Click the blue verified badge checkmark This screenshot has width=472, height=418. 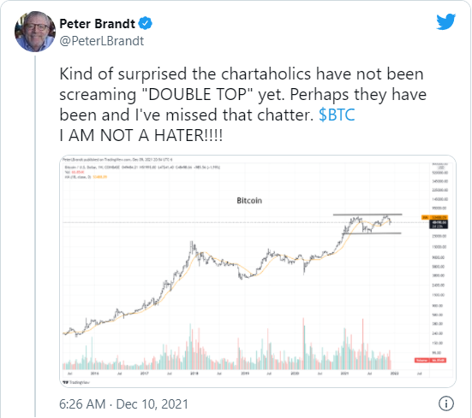(x=145, y=23)
